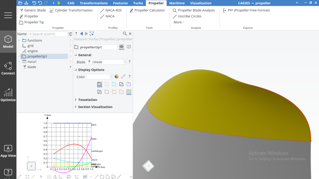The image size is (319, 179).
Task: Toggle the green filled surface display option
Action: coord(129,92)
